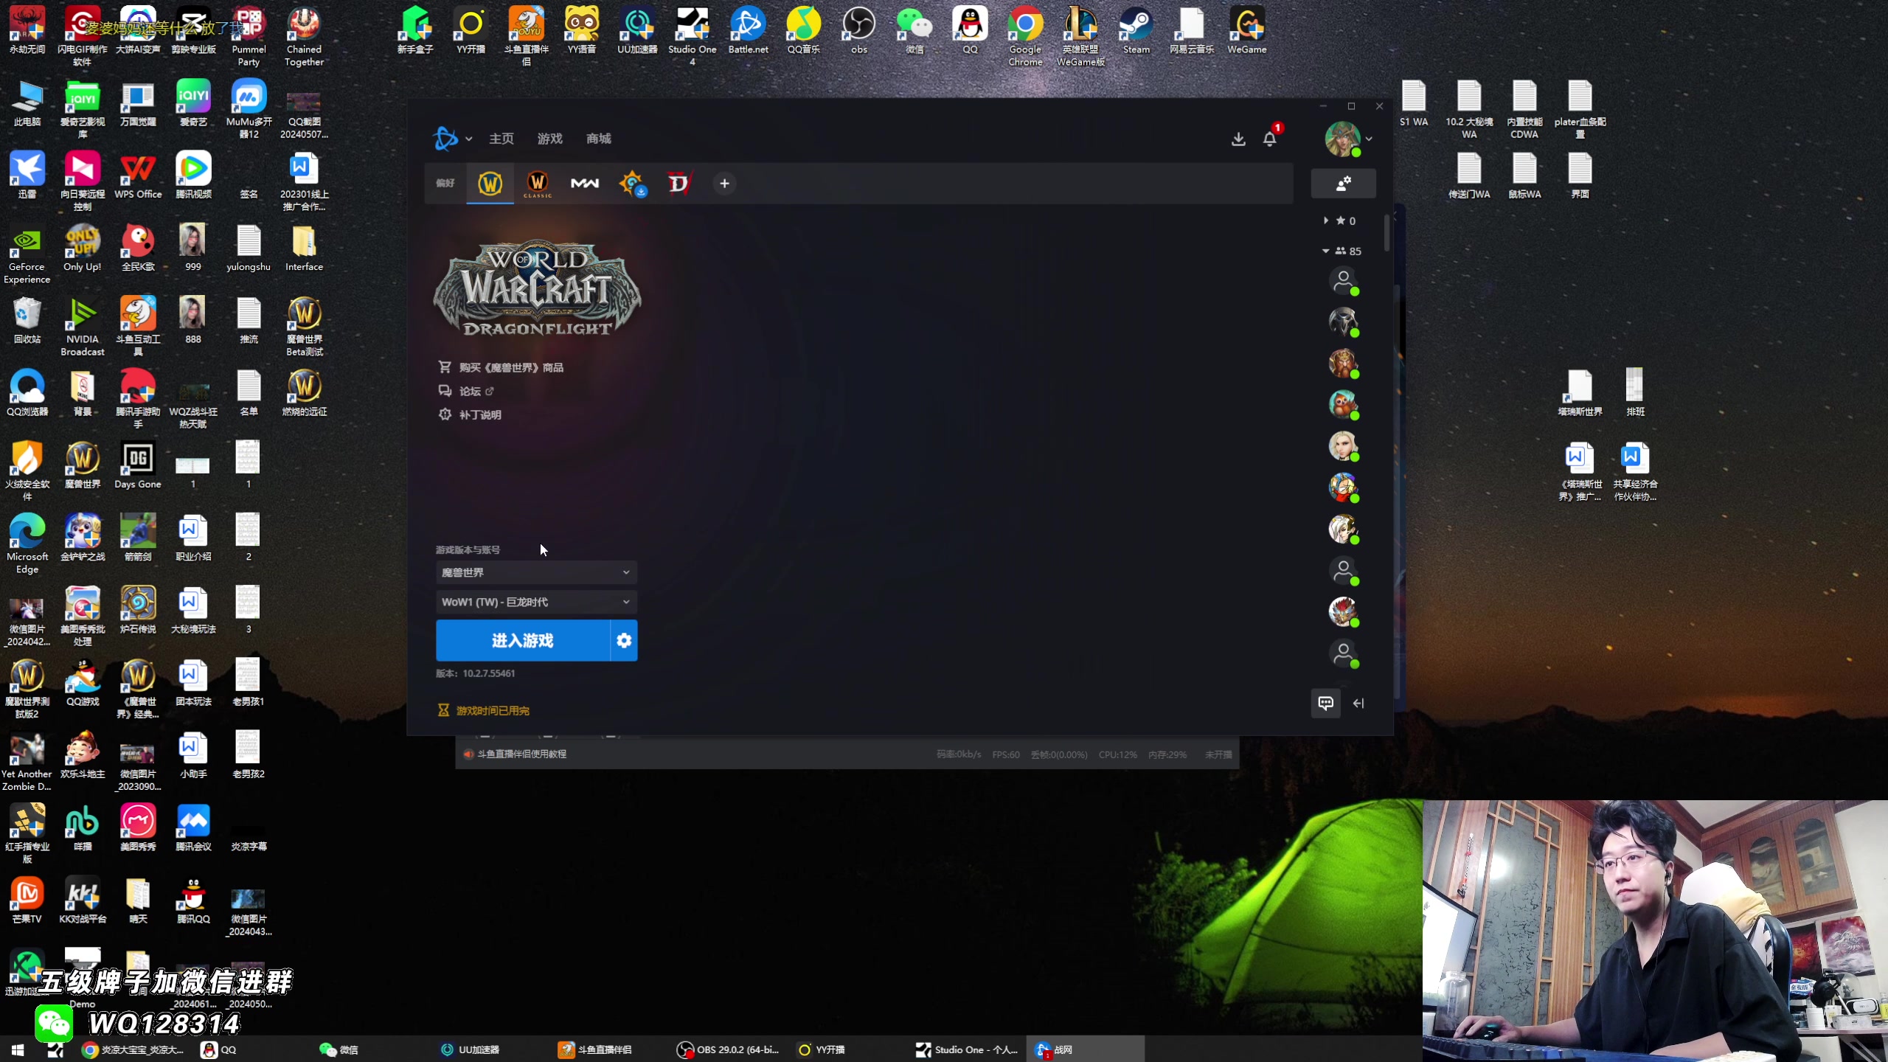Click the Hearthstone game icon
This screenshot has height=1062, width=1888.
pyautogui.click(x=632, y=183)
